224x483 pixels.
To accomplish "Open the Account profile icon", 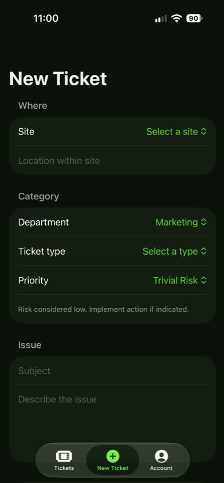I will click(161, 456).
